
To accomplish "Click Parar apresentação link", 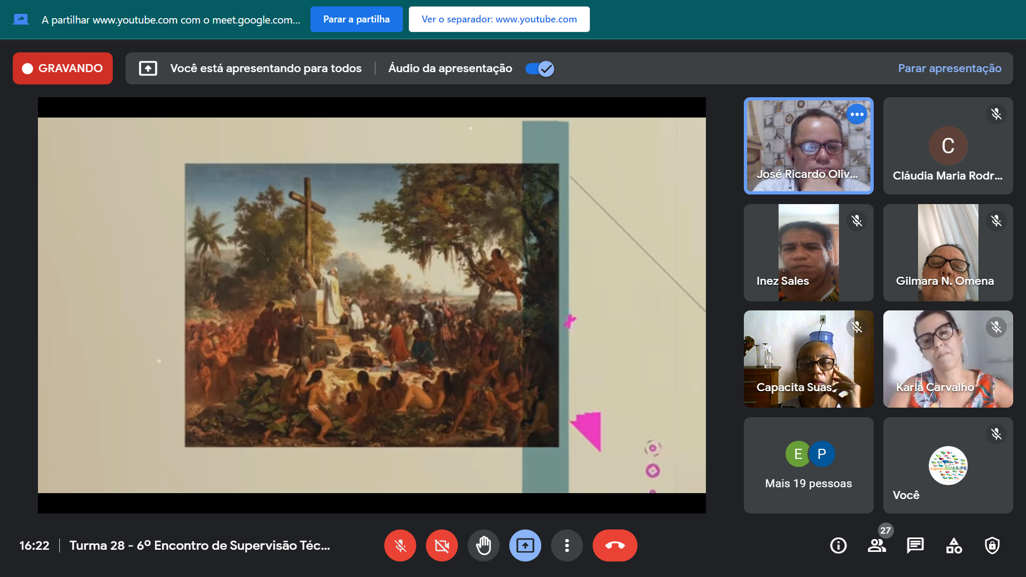I will tap(950, 68).
